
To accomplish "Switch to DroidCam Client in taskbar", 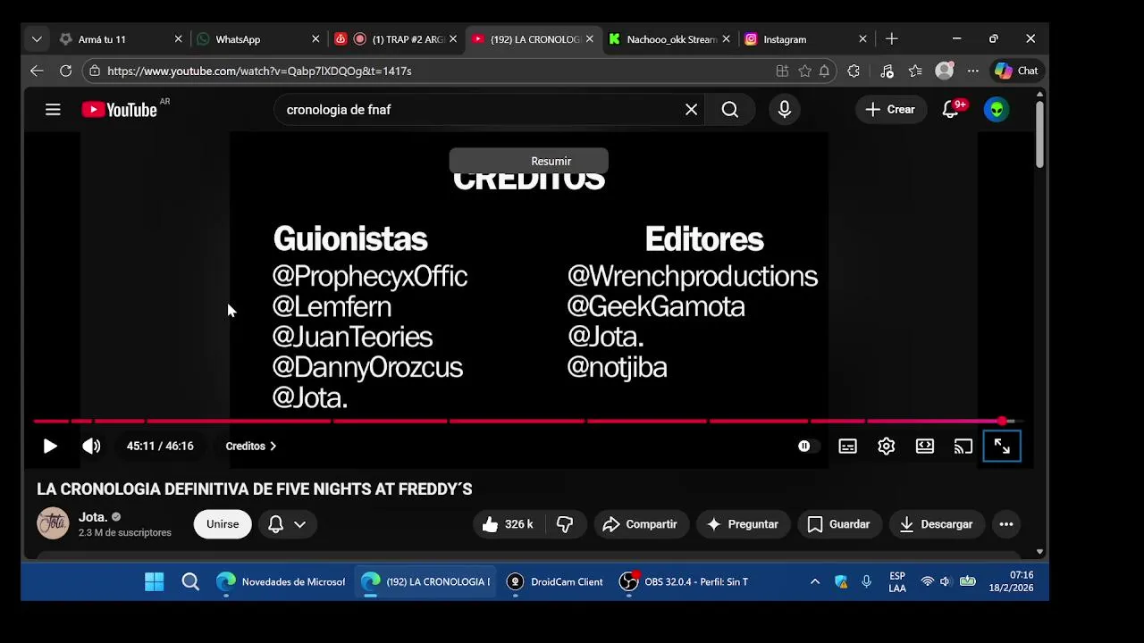I will coord(555,582).
